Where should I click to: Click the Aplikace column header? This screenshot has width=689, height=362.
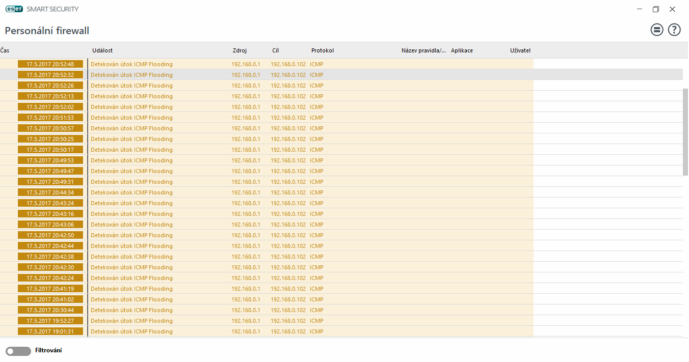coord(462,50)
